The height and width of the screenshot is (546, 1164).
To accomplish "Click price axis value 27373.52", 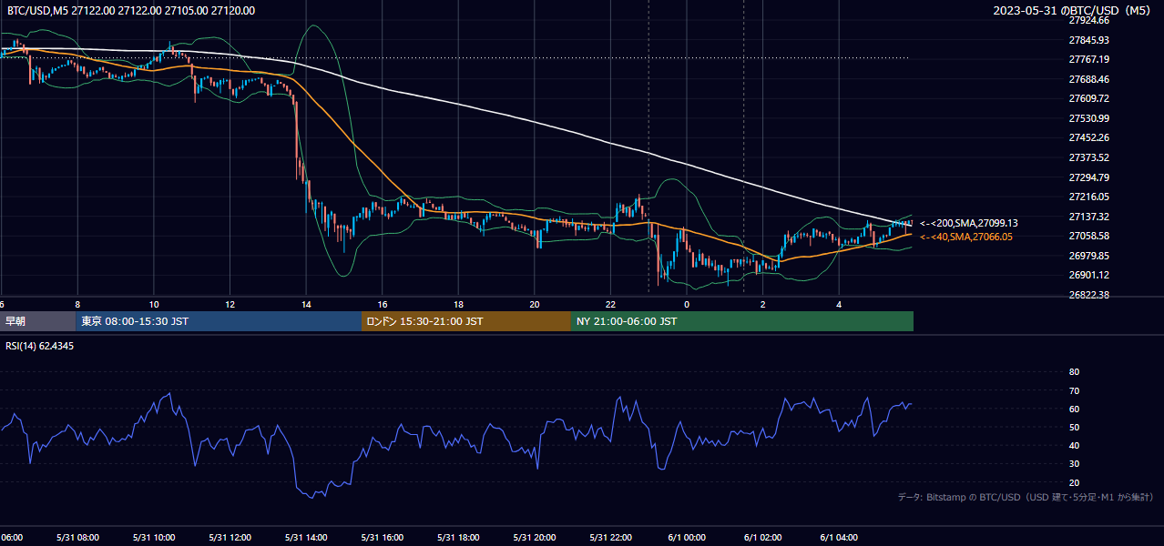I will click(x=1088, y=157).
